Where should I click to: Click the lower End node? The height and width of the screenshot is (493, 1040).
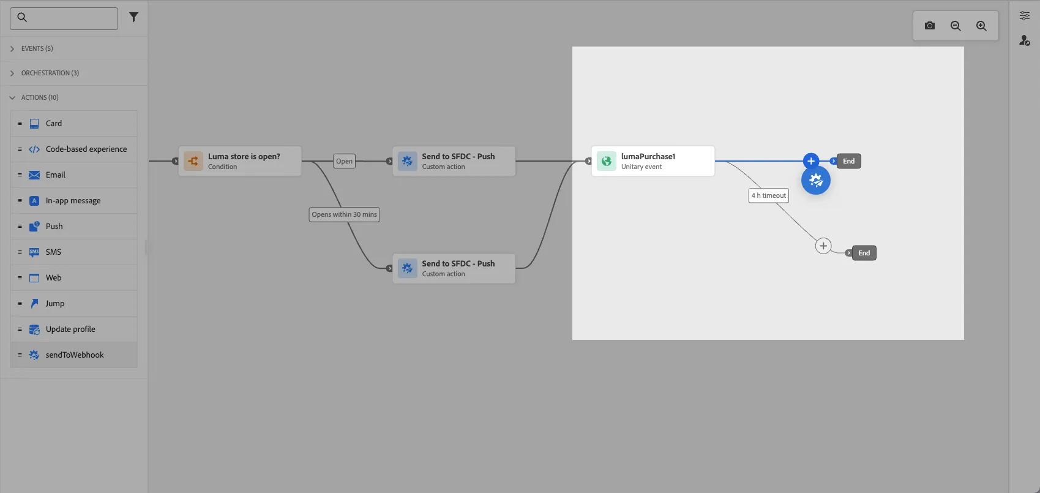(x=864, y=253)
